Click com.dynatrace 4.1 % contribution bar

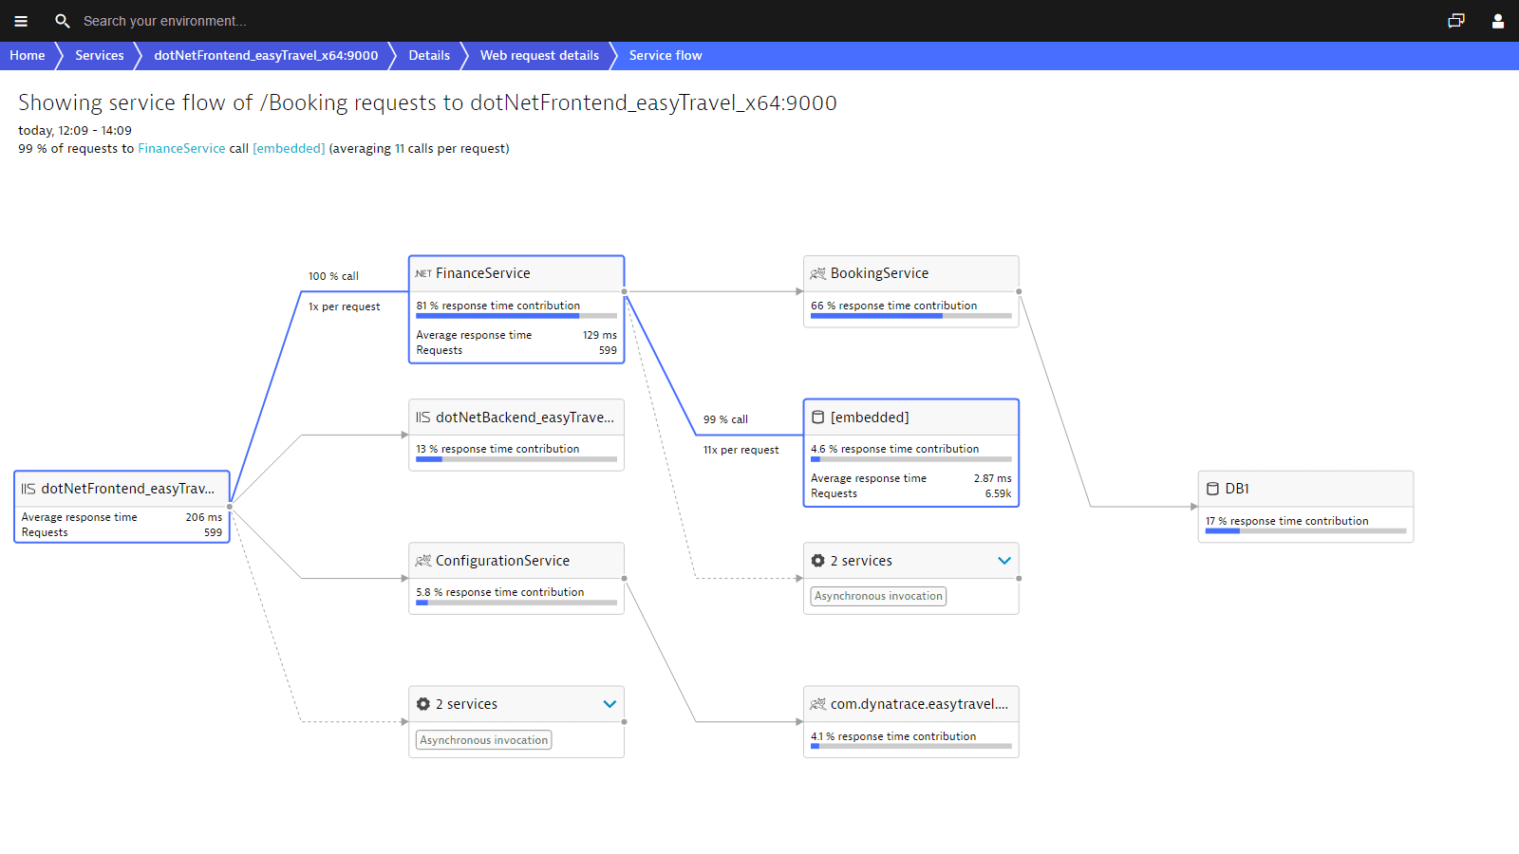point(911,747)
